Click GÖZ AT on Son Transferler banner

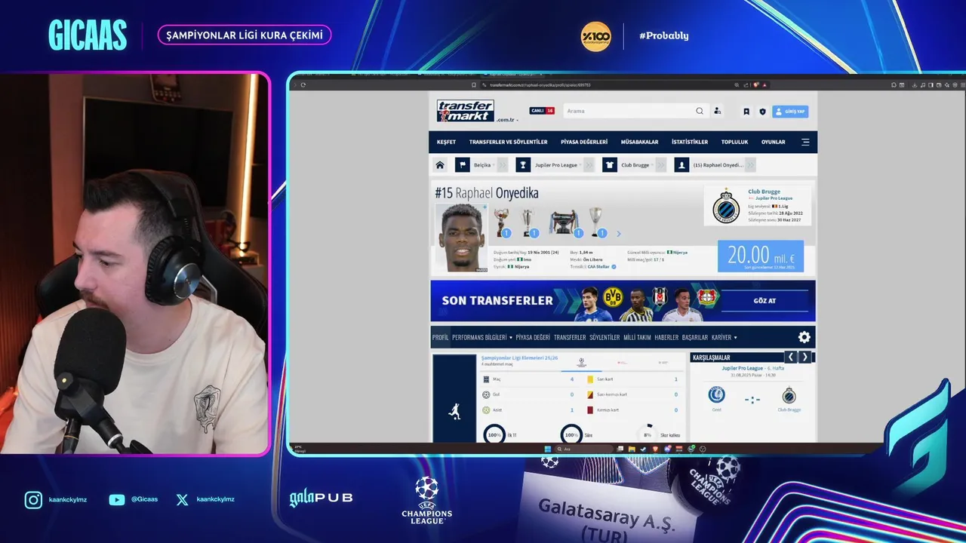pos(764,300)
